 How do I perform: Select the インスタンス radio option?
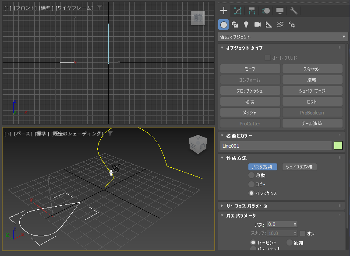251,193
